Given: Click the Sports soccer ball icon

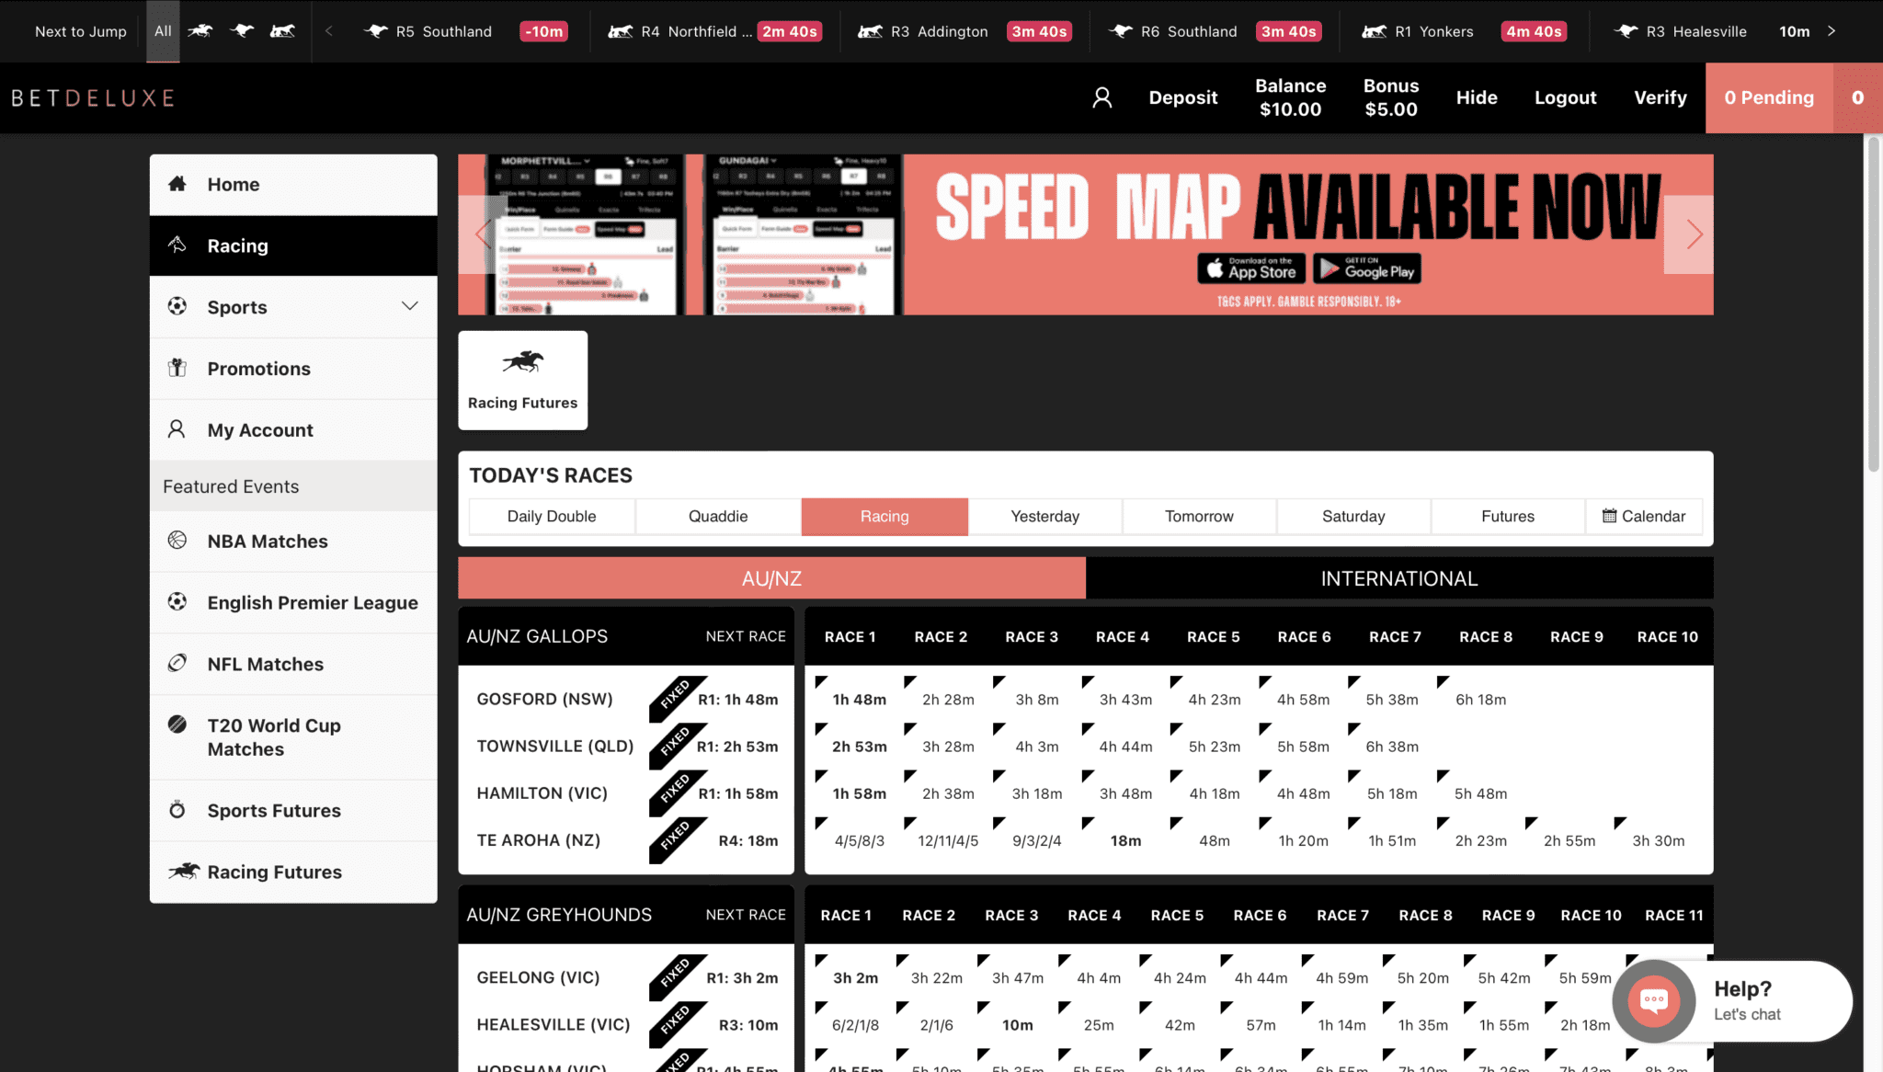Looking at the screenshot, I should 177,306.
